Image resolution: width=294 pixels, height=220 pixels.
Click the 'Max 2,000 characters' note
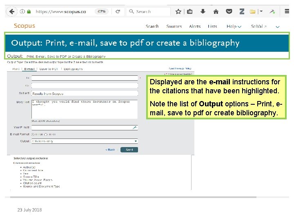point(46,121)
